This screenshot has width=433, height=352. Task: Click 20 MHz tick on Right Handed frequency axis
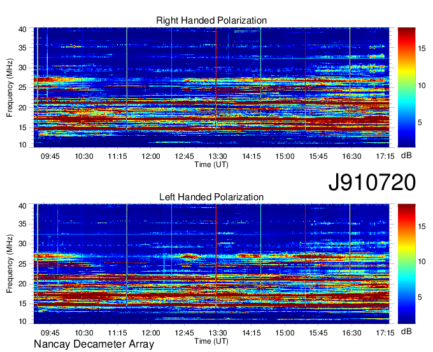coord(22,108)
